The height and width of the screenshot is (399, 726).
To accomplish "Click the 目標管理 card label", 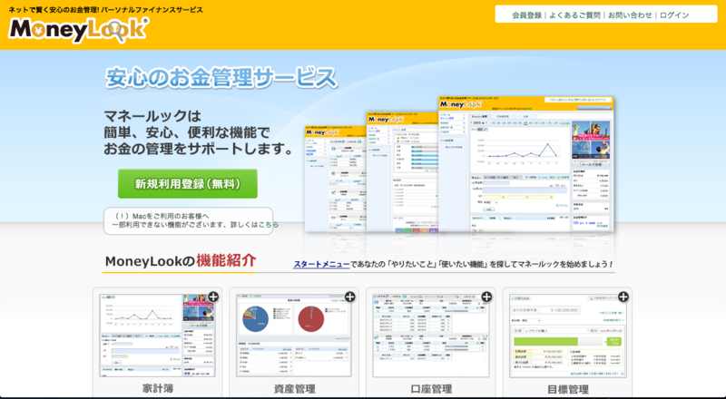I will coord(568,389).
